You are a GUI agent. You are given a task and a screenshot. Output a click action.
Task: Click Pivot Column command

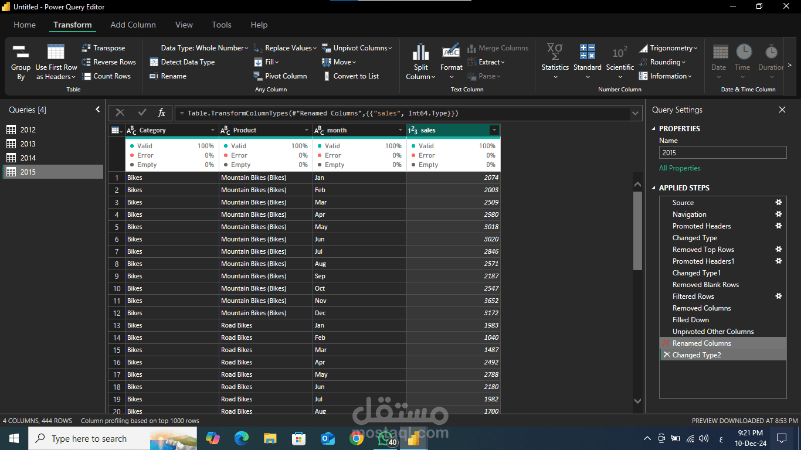(280, 76)
